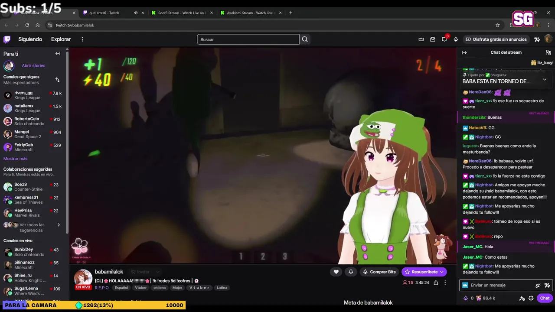Focus the Buscar search field
The width and height of the screenshot is (555, 312).
click(248, 39)
